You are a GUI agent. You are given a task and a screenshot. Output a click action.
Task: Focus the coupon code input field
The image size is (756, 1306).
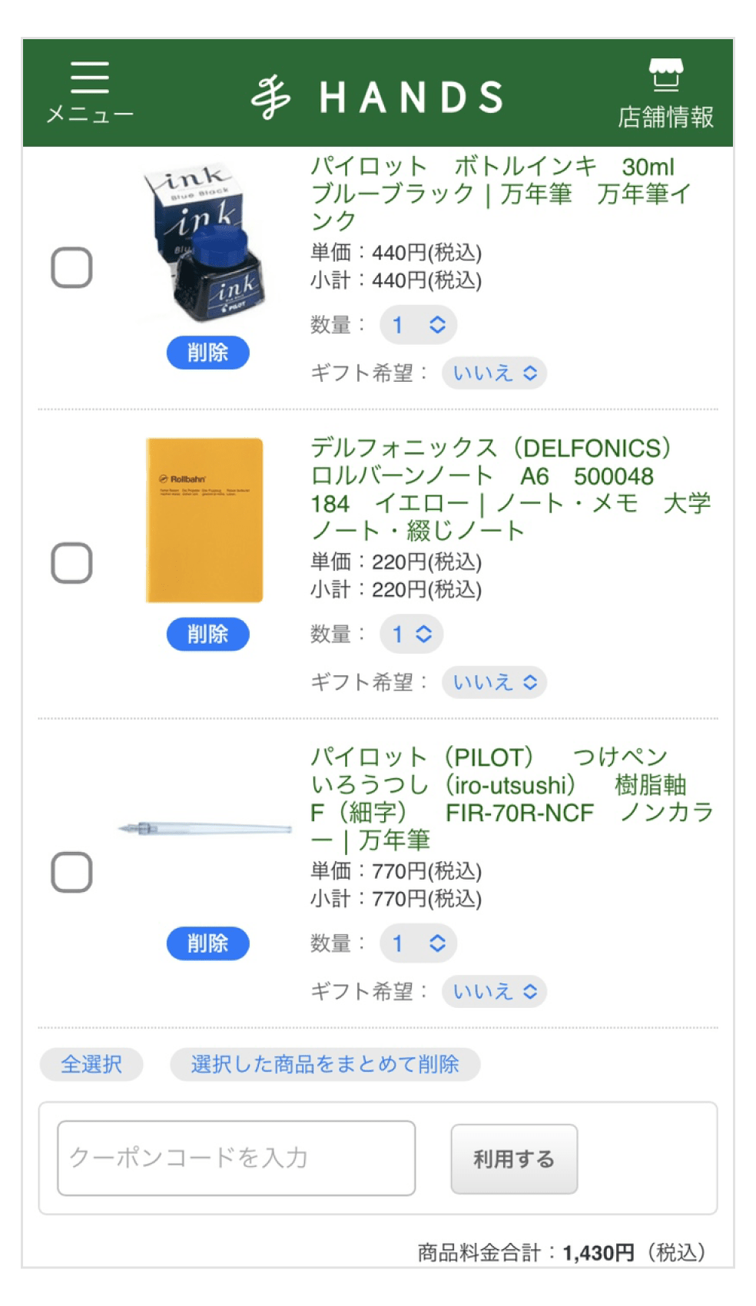tap(237, 1158)
